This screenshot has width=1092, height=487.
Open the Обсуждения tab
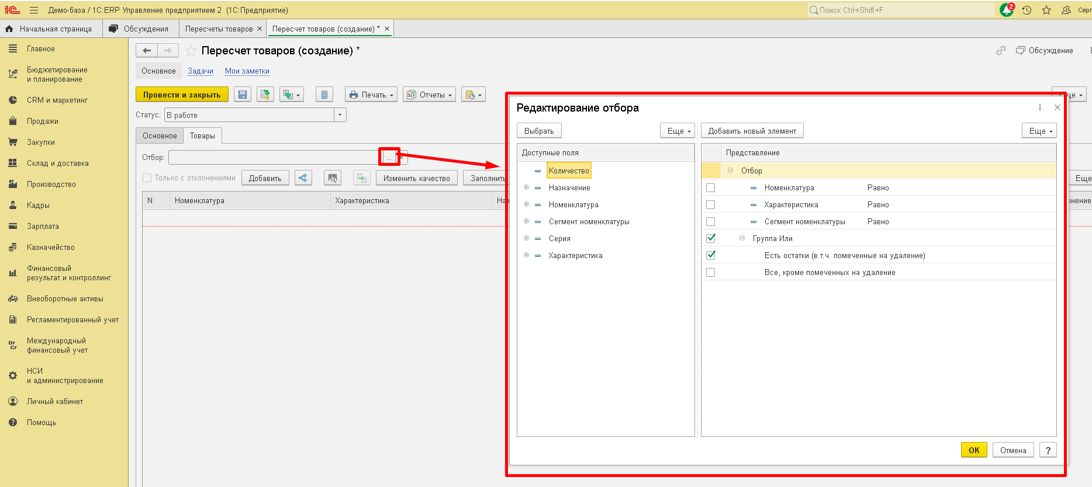coord(140,29)
